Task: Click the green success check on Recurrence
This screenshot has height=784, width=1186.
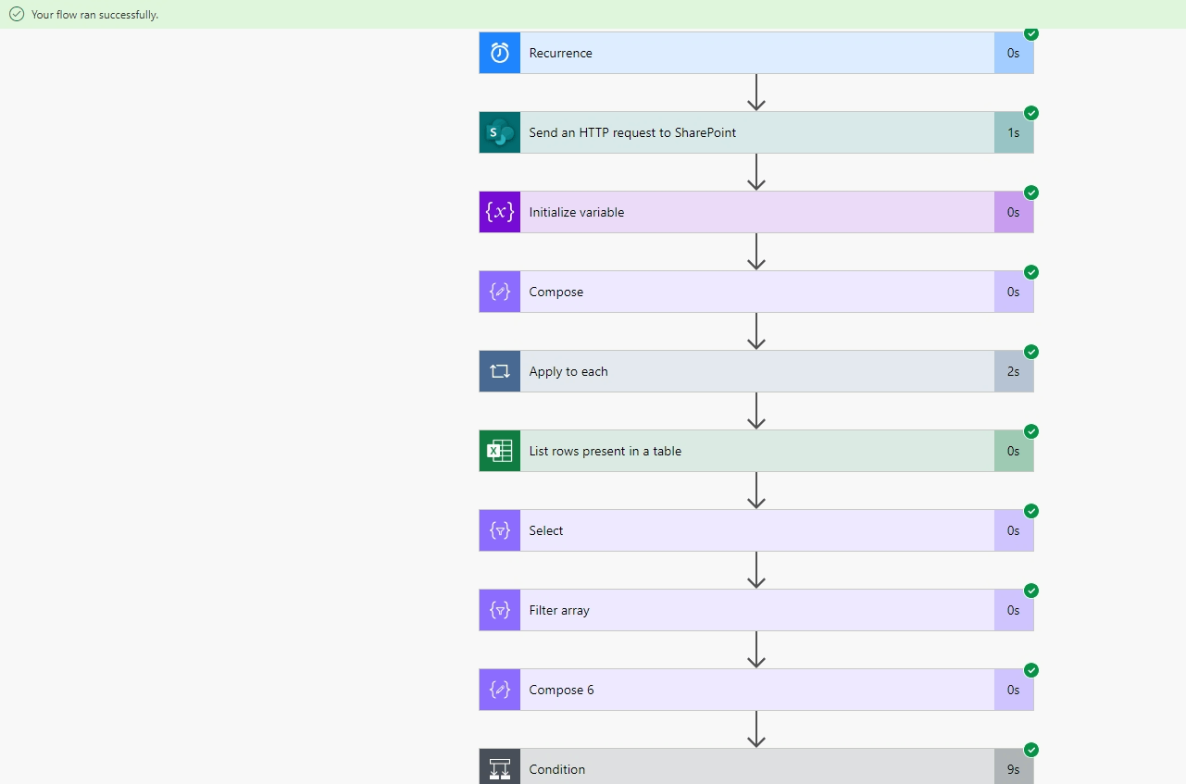Action: point(1031,33)
